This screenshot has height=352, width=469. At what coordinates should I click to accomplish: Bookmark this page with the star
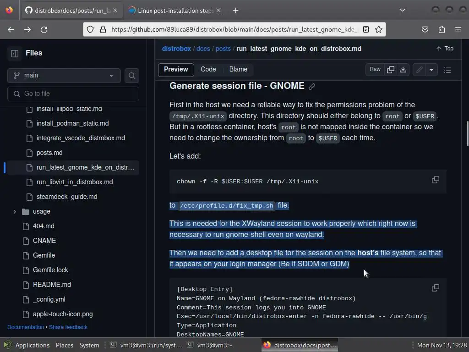(379, 29)
